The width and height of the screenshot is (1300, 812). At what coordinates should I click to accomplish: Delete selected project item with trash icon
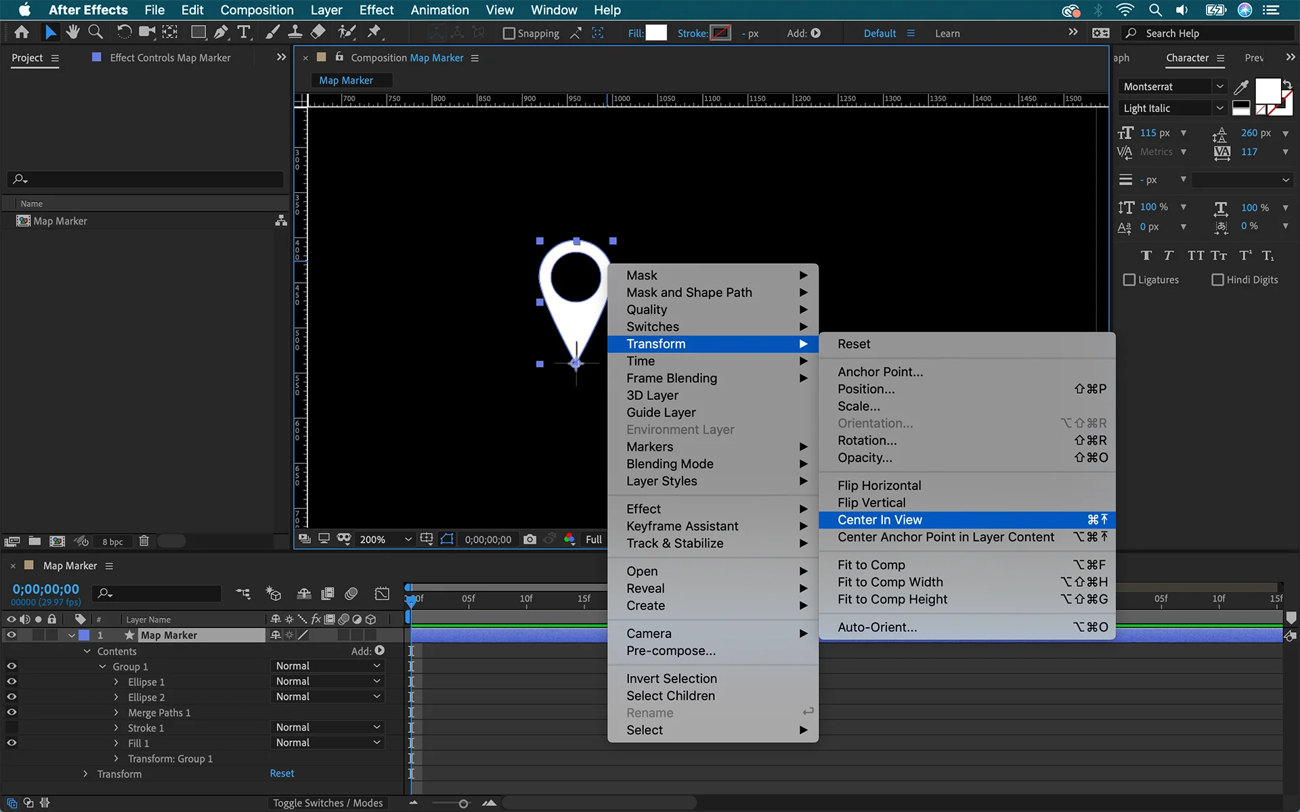144,541
